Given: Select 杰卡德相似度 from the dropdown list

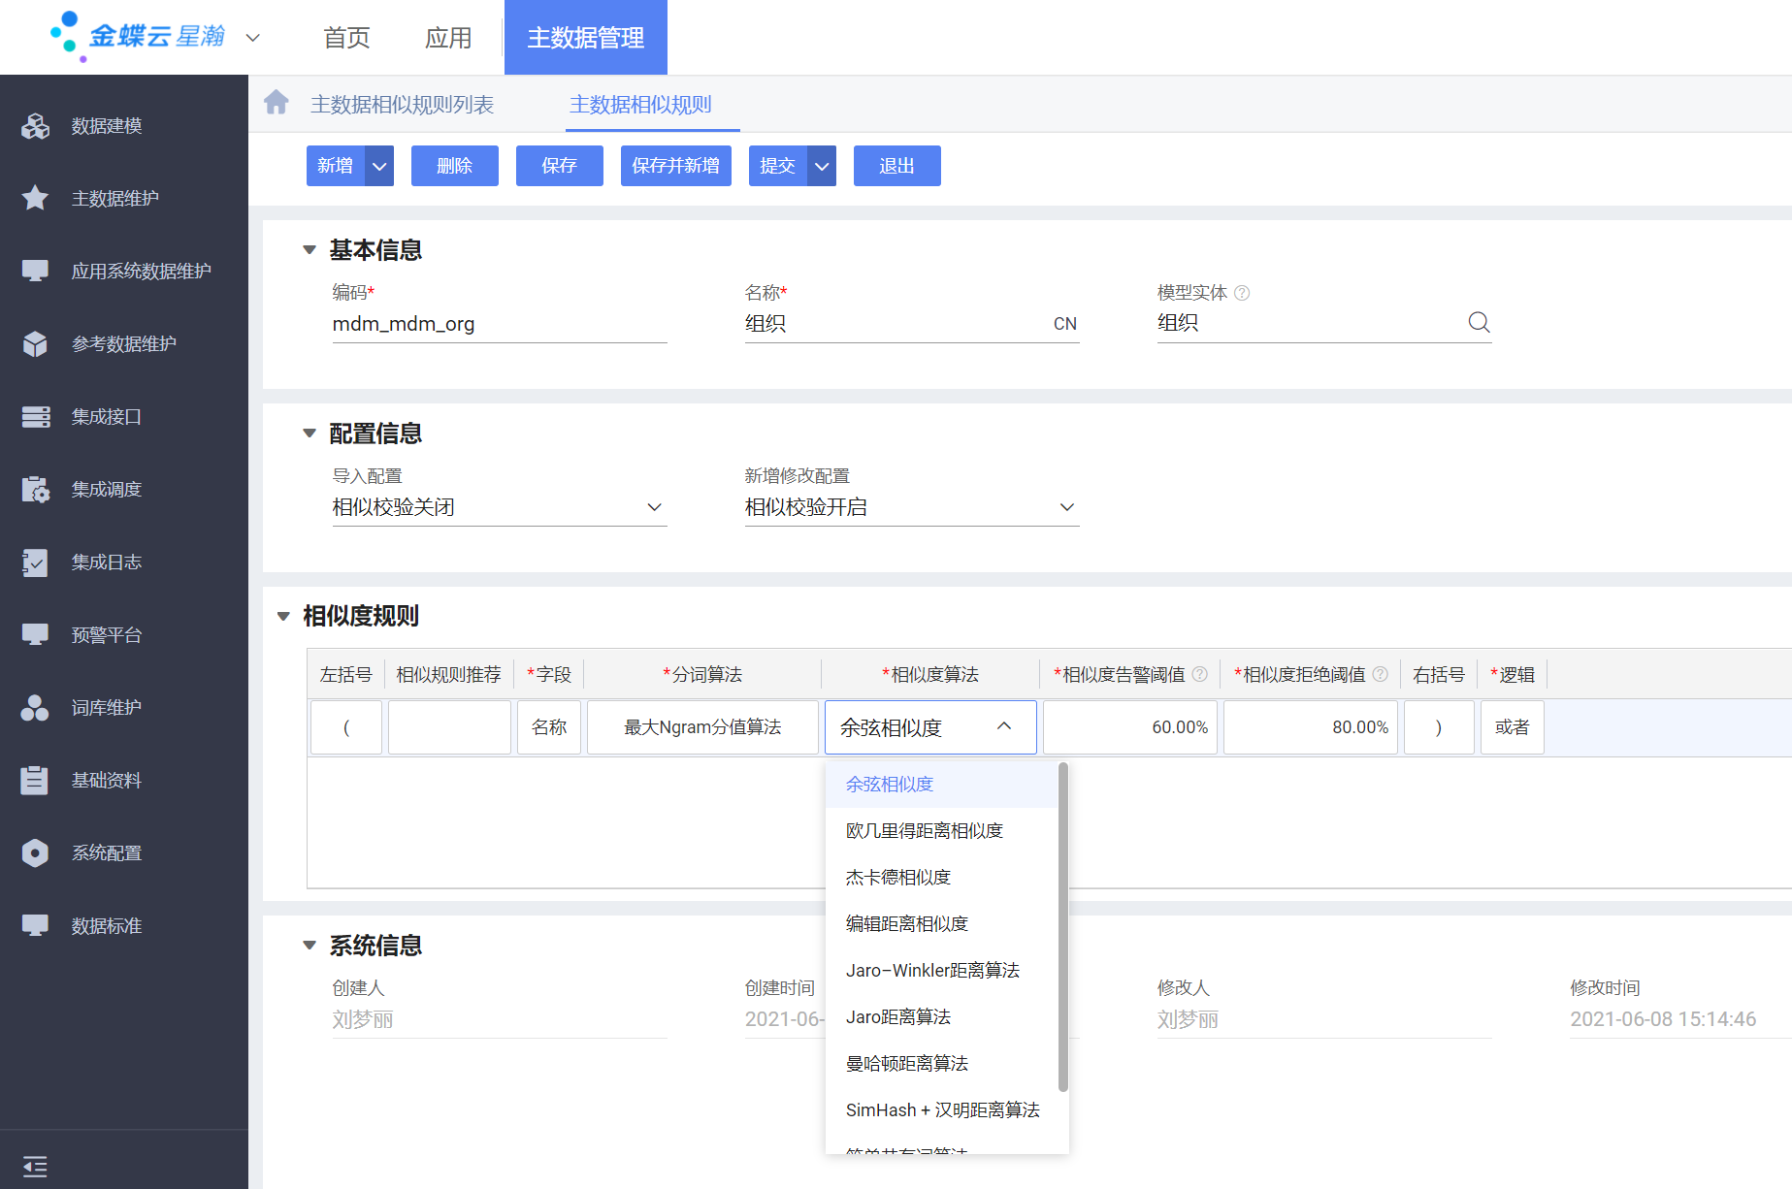Looking at the screenshot, I should [898, 878].
